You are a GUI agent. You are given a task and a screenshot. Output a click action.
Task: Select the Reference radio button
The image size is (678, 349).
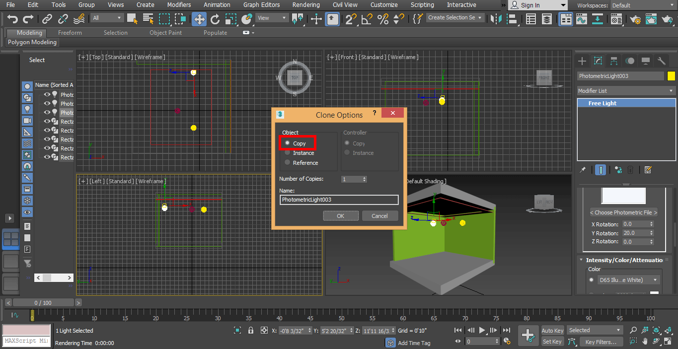click(288, 162)
